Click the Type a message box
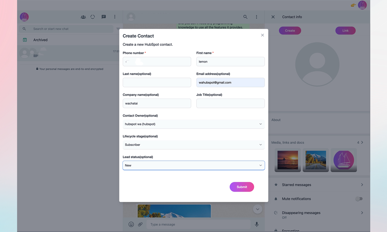This screenshot has height=232, width=387. (x=198, y=224)
